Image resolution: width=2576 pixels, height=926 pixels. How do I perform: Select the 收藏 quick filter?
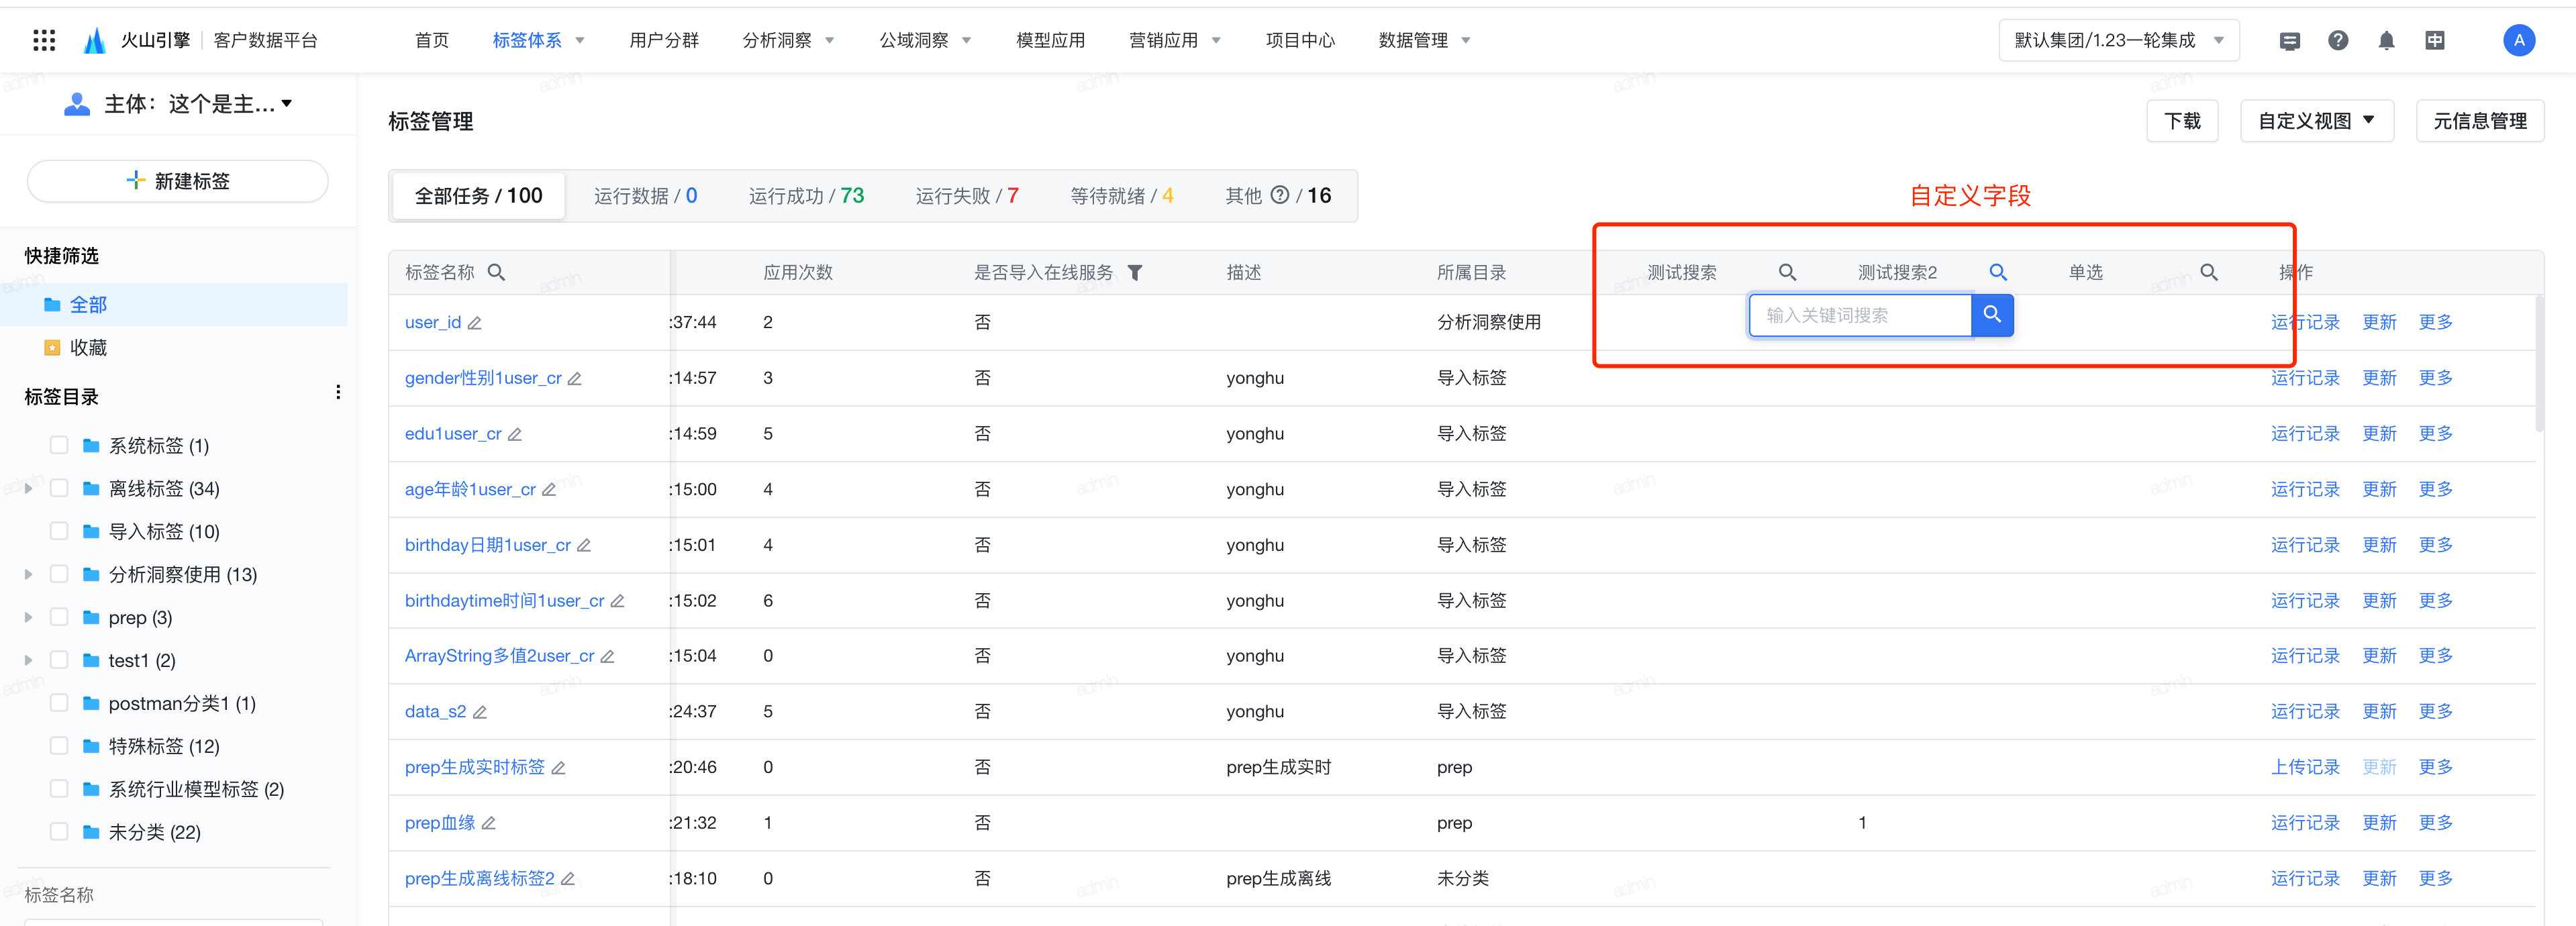pos(88,347)
